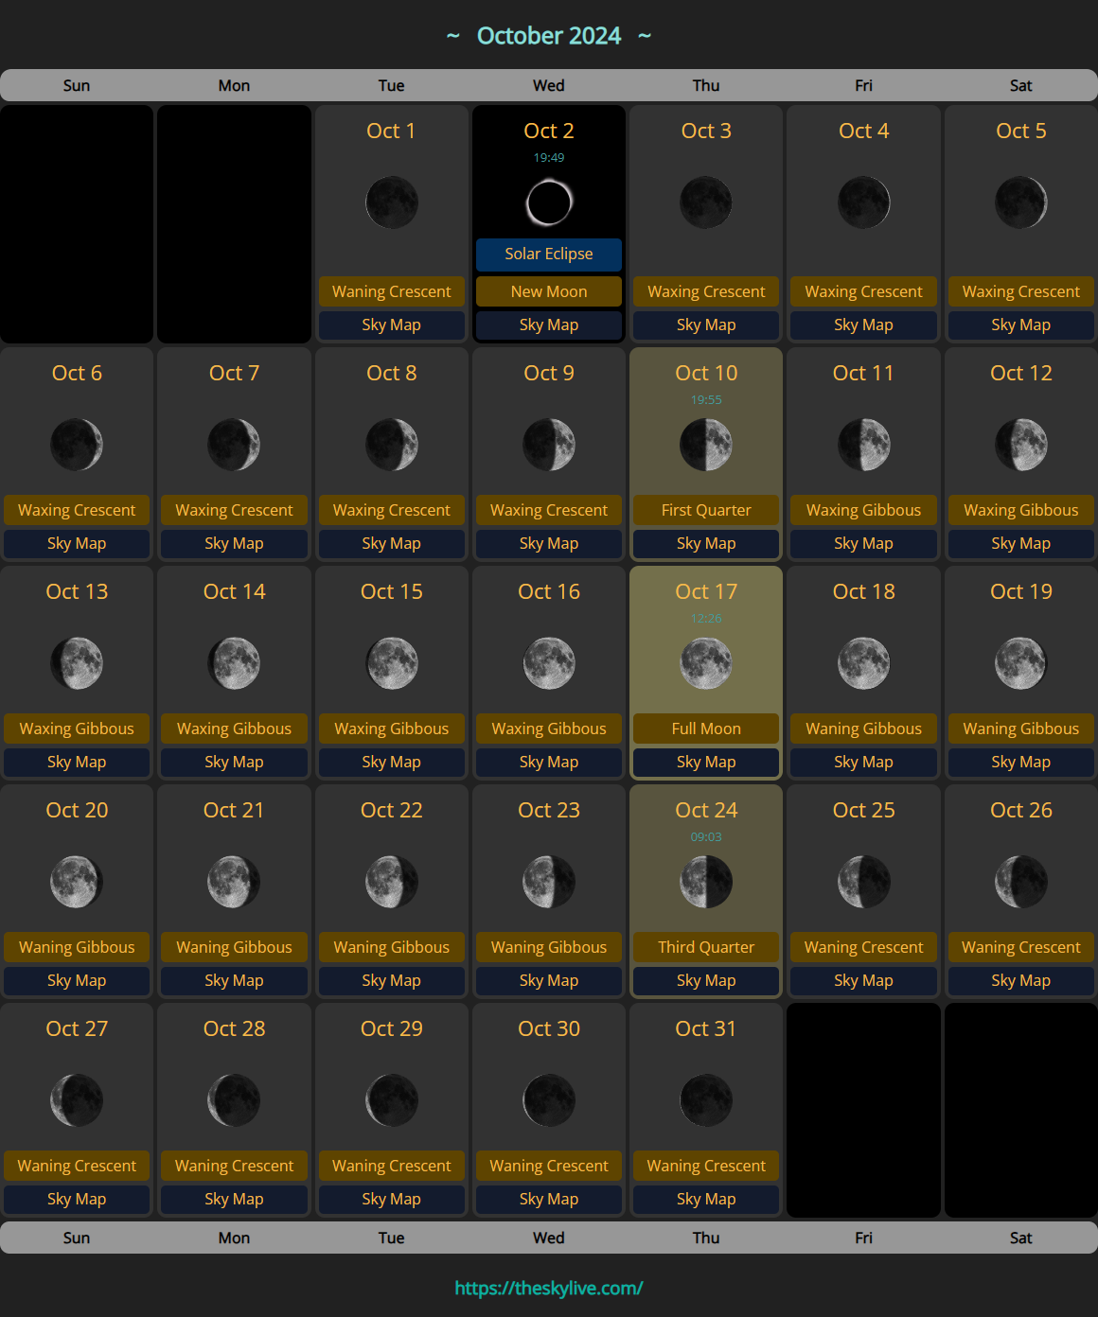Open the theskylive.com link
The height and width of the screenshot is (1317, 1098).
coord(549,1288)
